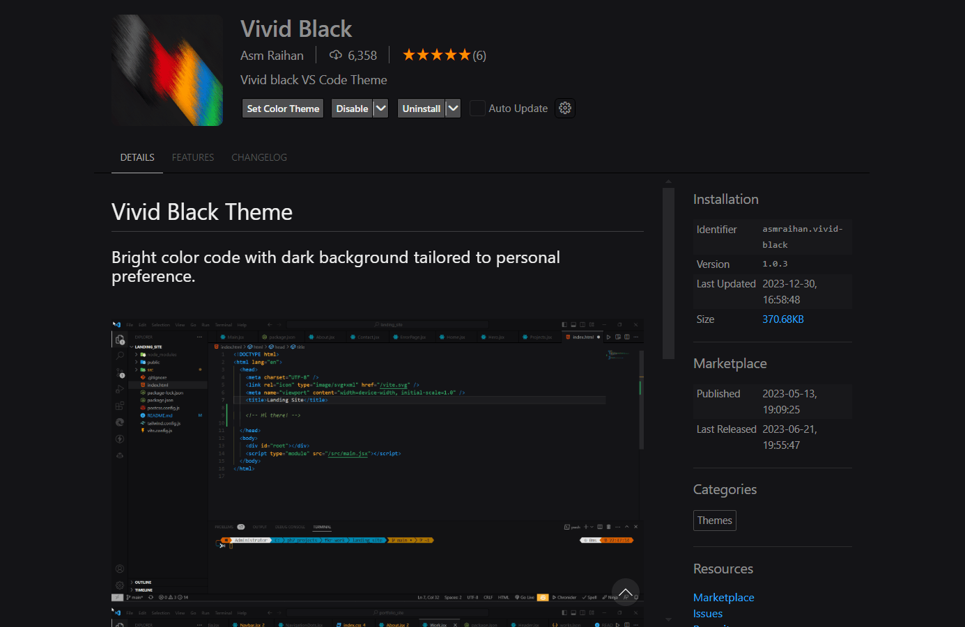This screenshot has height=627, width=965.
Task: Click the 370.68KB size link
Action: (x=783, y=319)
